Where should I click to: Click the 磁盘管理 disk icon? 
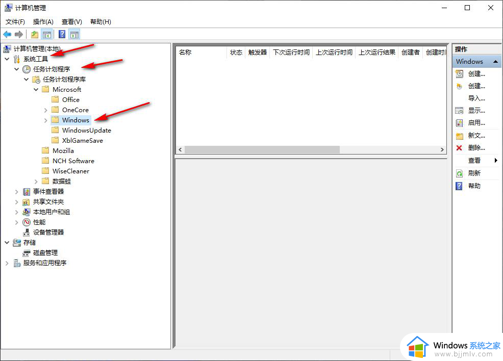(x=27, y=253)
